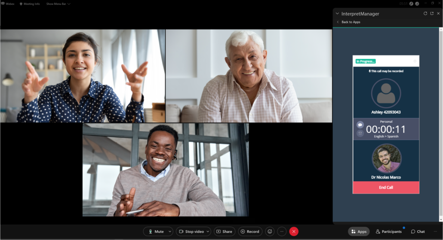Stop video from the meeting controls
This screenshot has height=240, width=443.
click(191, 231)
